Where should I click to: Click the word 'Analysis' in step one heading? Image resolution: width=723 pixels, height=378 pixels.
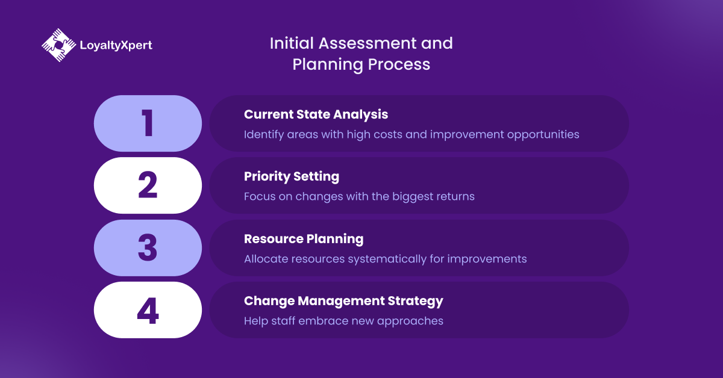364,114
